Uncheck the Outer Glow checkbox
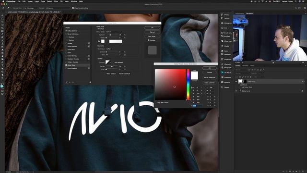The image size is (307, 173). (x=66, y=65)
